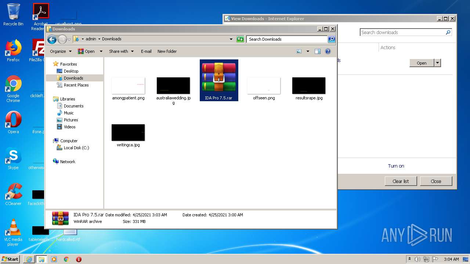
Task: Select Network in the navigation pane
Action: [x=68, y=162]
